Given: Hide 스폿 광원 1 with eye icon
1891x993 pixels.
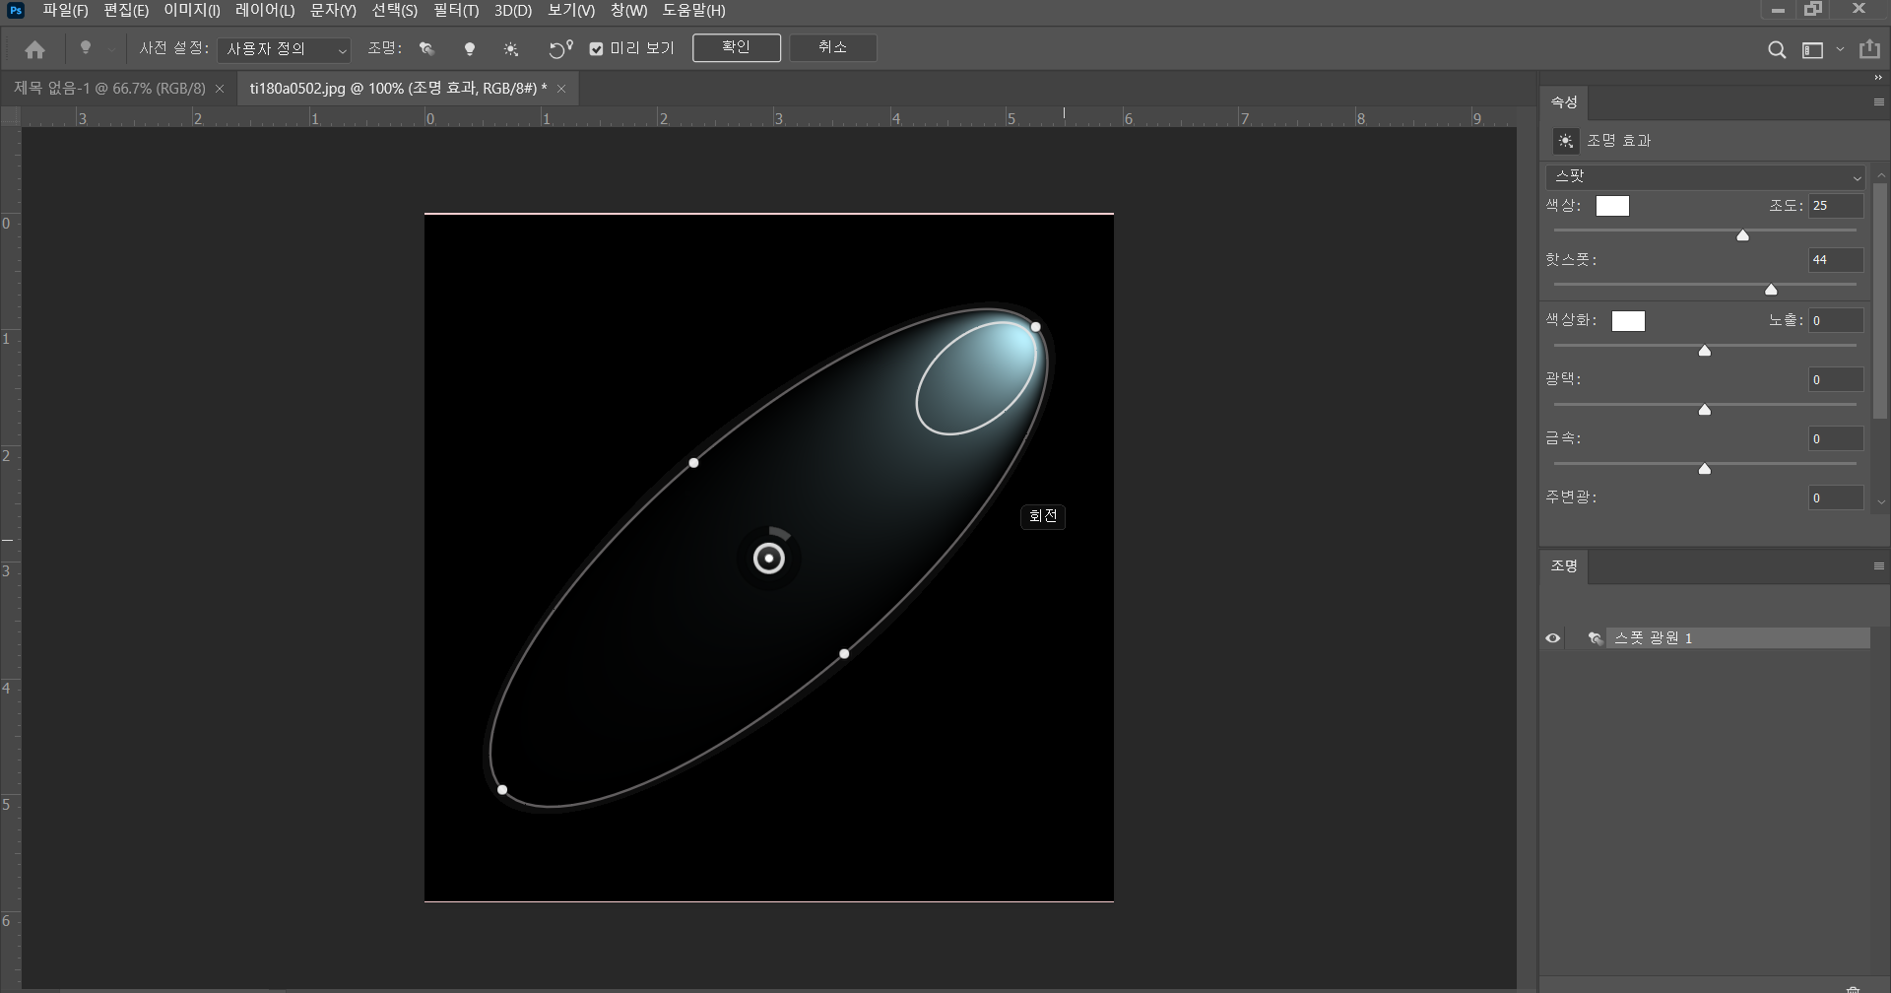Looking at the screenshot, I should [x=1553, y=638].
